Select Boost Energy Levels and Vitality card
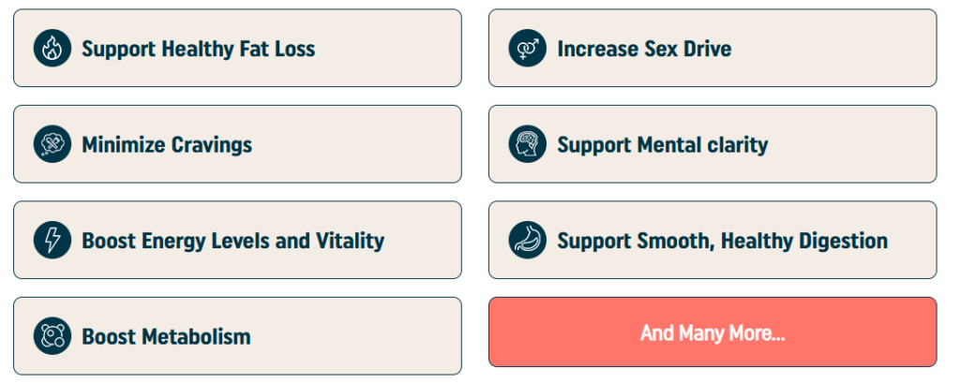The width and height of the screenshot is (960, 383). click(237, 240)
